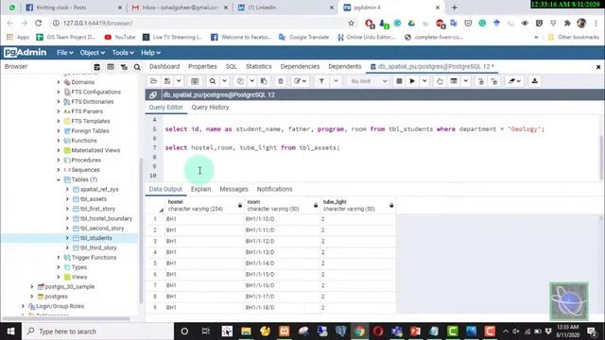Open the No limit rows combo box
This screenshot has width=605, height=340.
369,81
